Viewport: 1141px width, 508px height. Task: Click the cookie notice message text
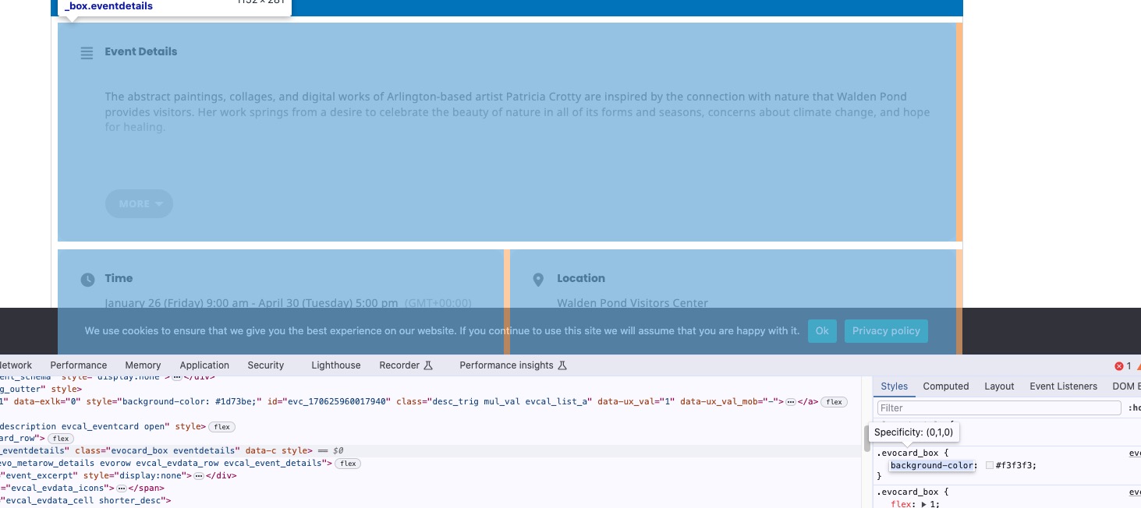tap(442, 331)
